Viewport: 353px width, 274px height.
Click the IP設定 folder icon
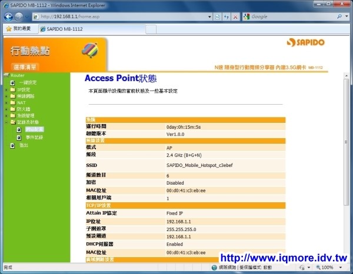point(13,89)
